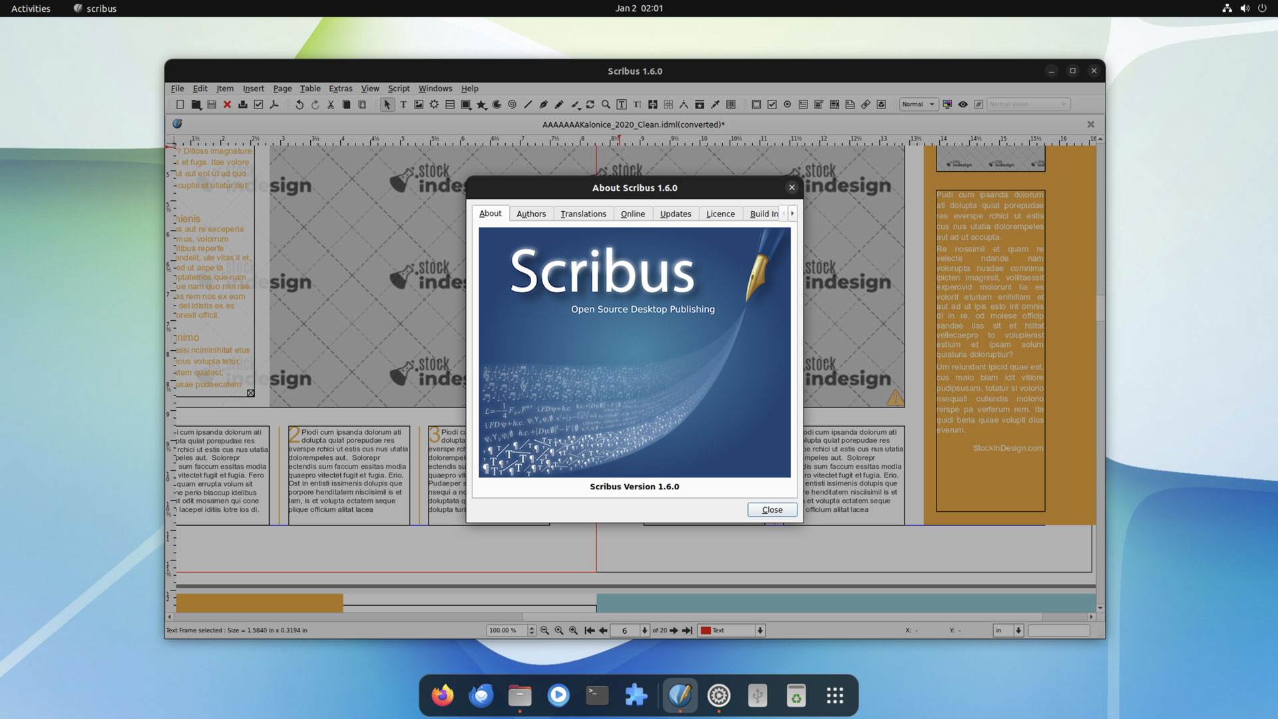Switch to the Authors tab

click(531, 214)
